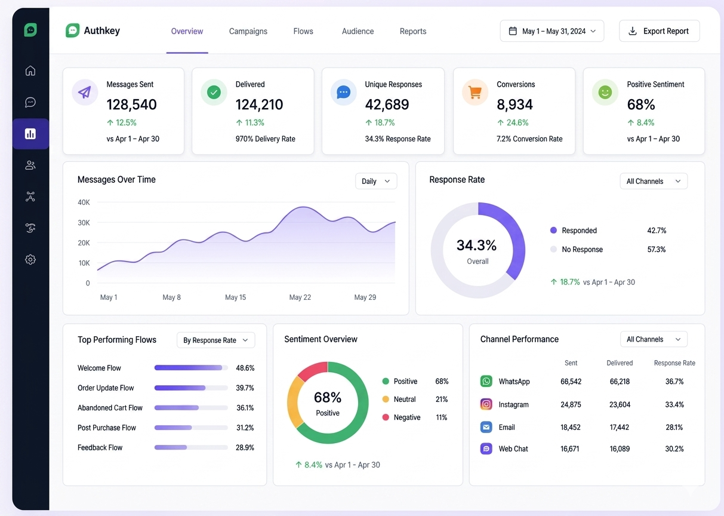Open Channel Performance All Channels dropdown
The height and width of the screenshot is (516, 724).
pos(654,339)
